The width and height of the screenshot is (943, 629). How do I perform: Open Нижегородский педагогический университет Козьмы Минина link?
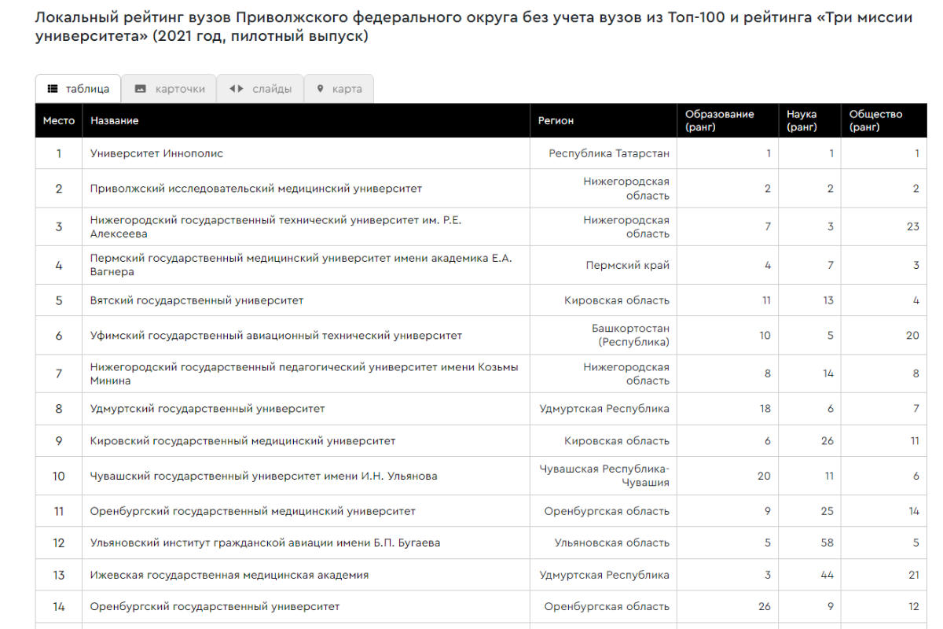[304, 373]
